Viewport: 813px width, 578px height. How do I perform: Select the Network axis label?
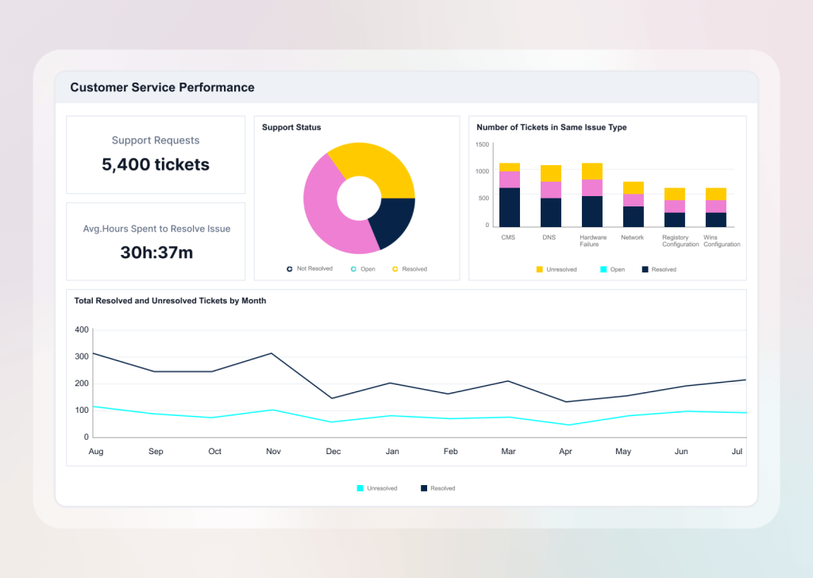632,237
